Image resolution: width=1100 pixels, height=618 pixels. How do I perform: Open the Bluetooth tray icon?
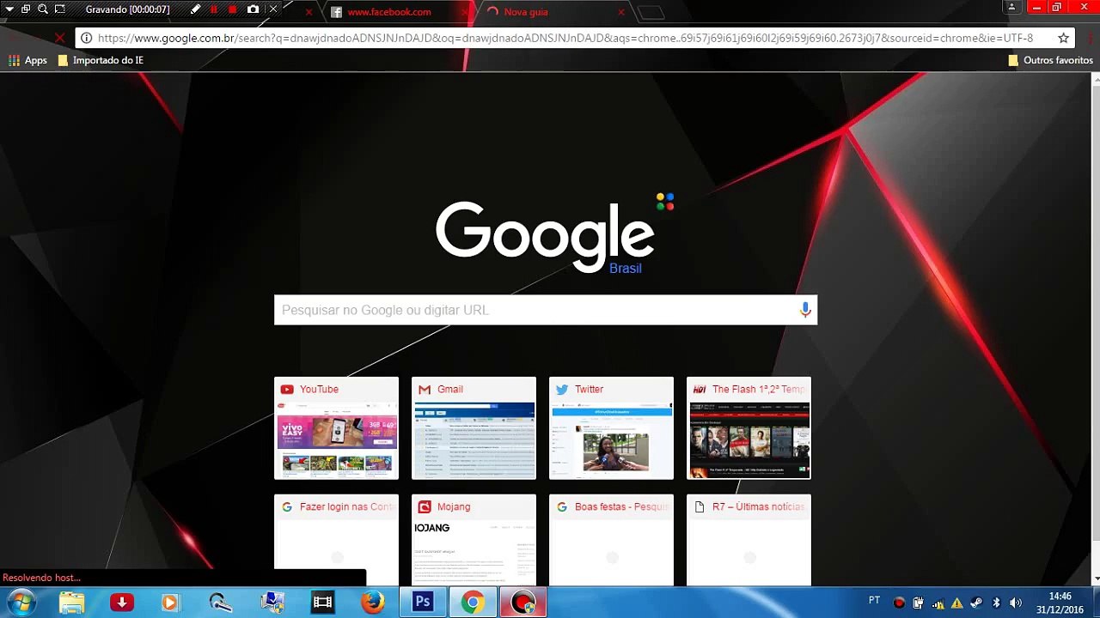coord(996,603)
